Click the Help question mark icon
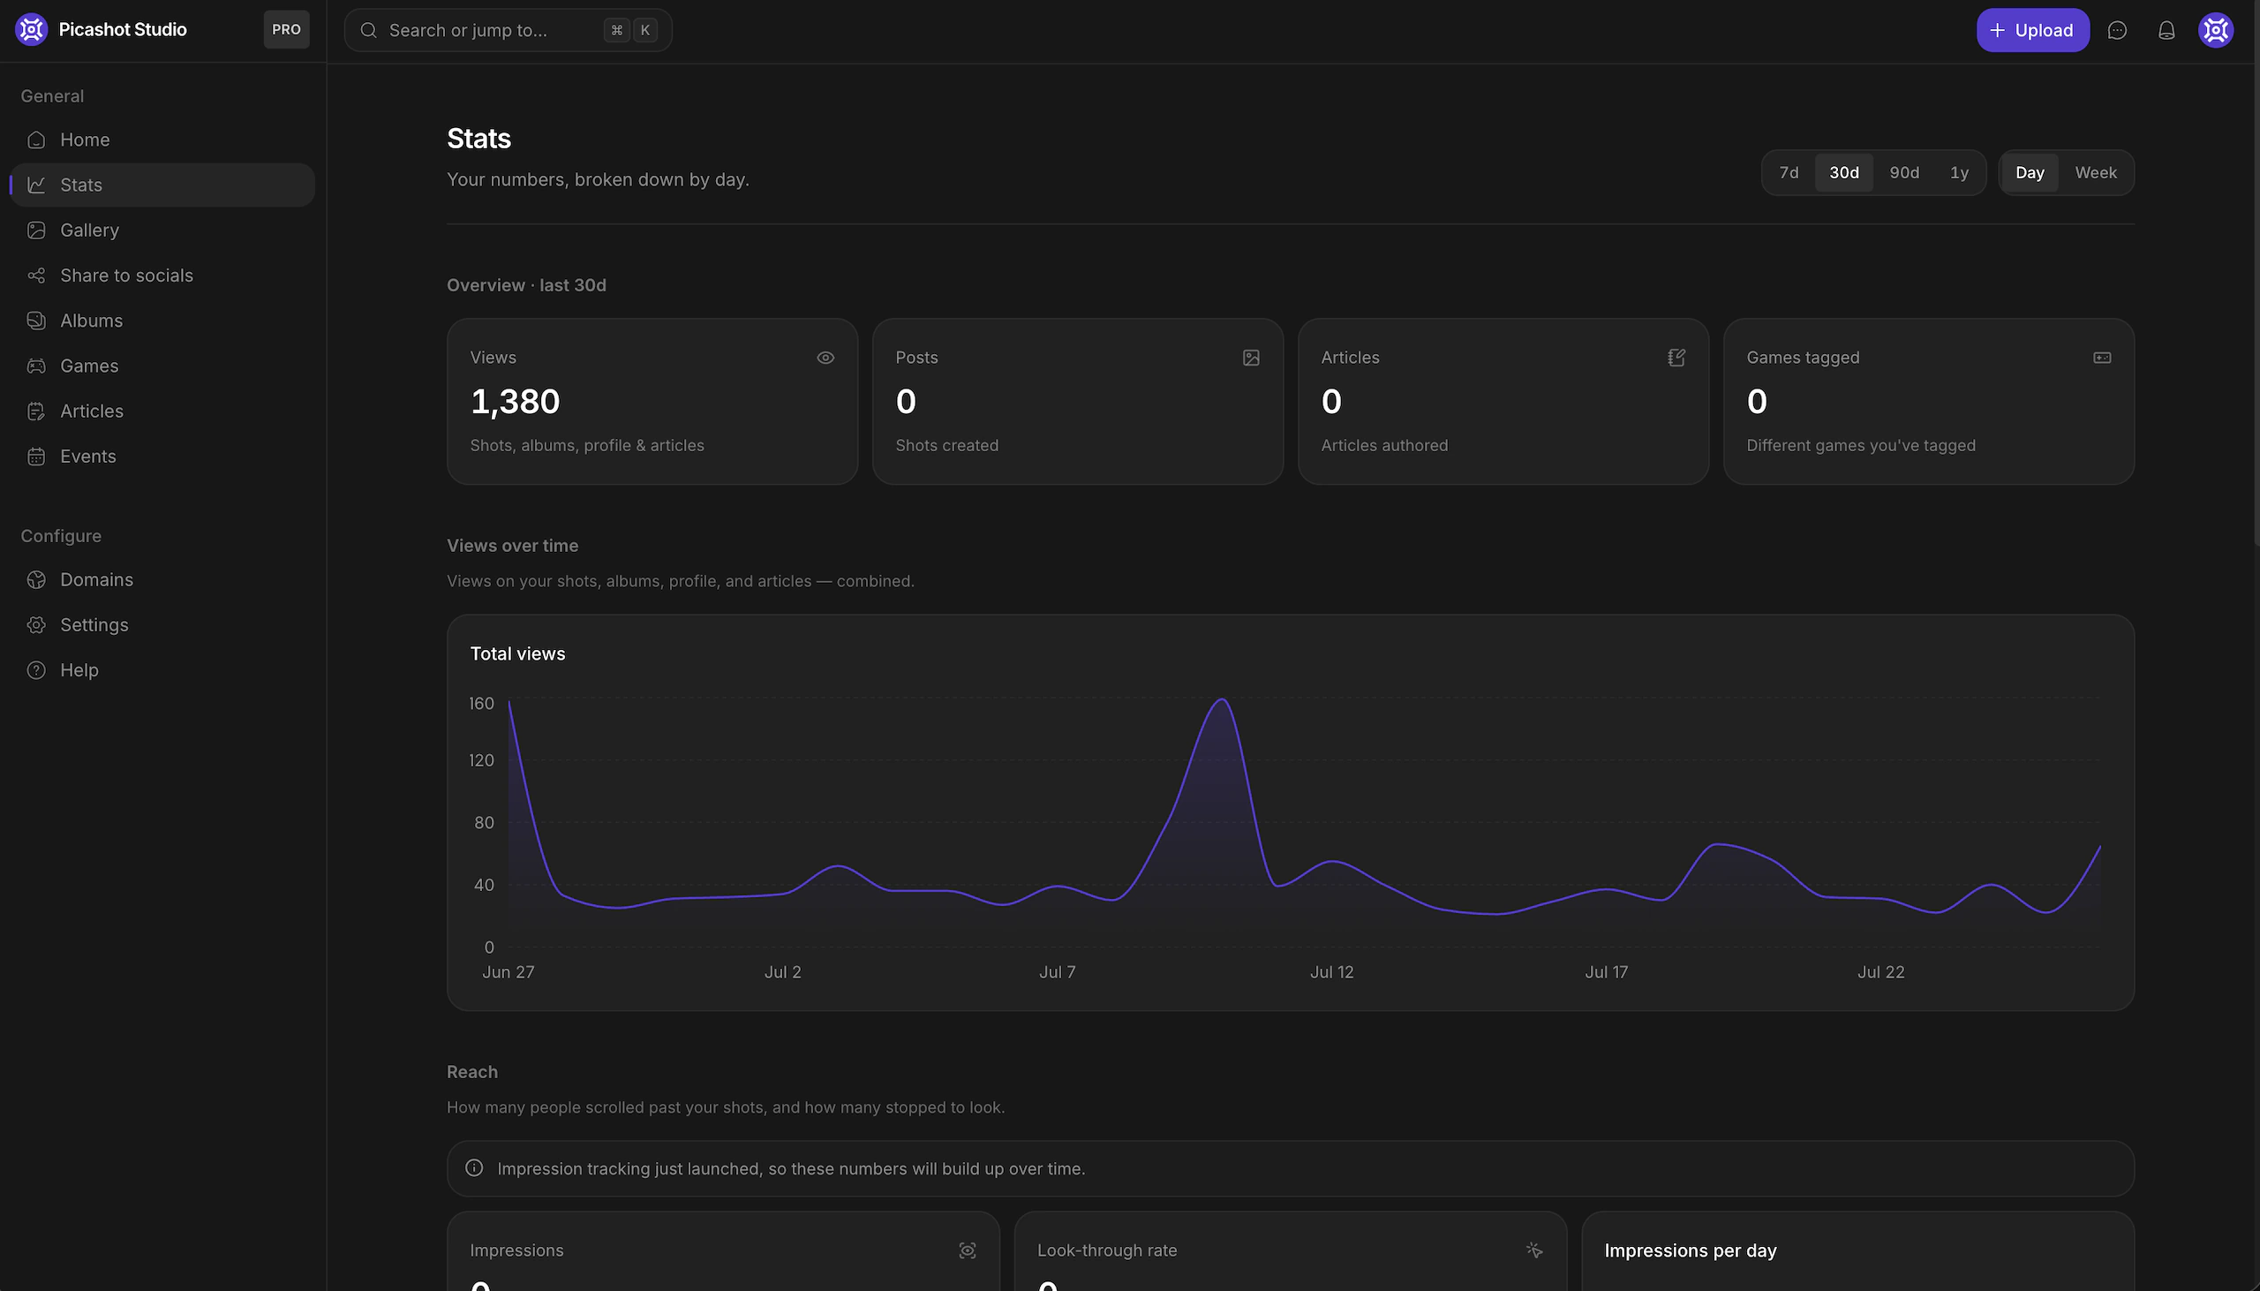 [x=36, y=670]
